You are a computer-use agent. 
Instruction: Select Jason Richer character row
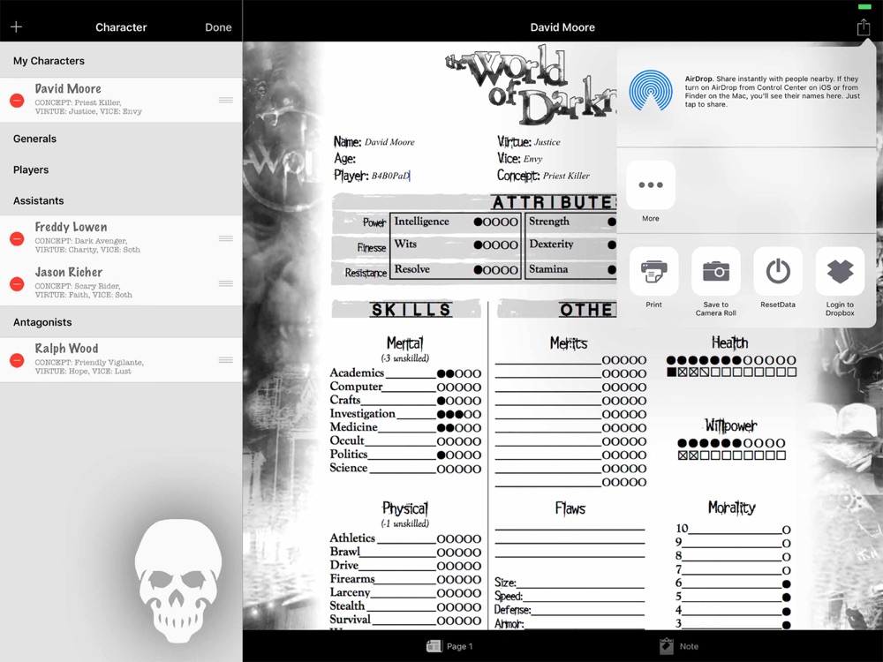point(121,283)
